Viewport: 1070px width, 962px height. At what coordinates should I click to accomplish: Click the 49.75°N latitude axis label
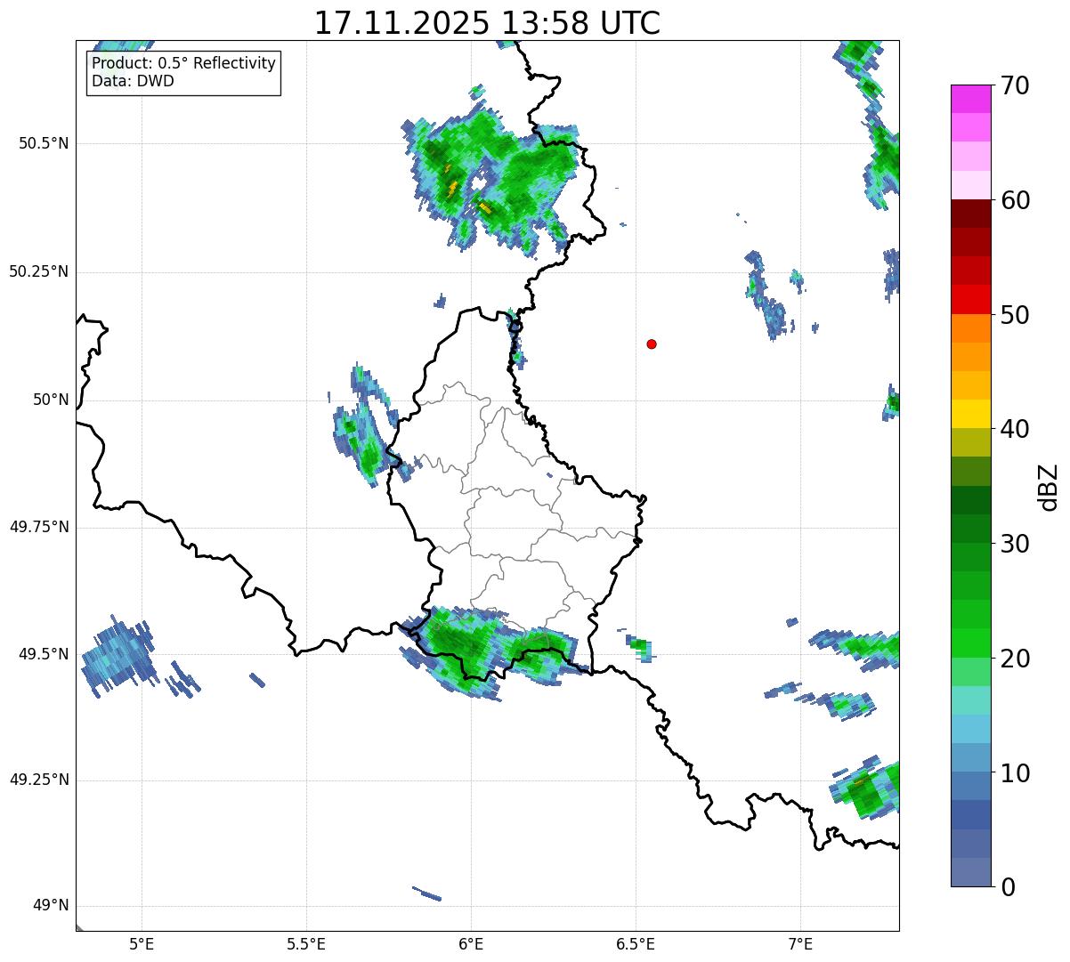[39, 527]
